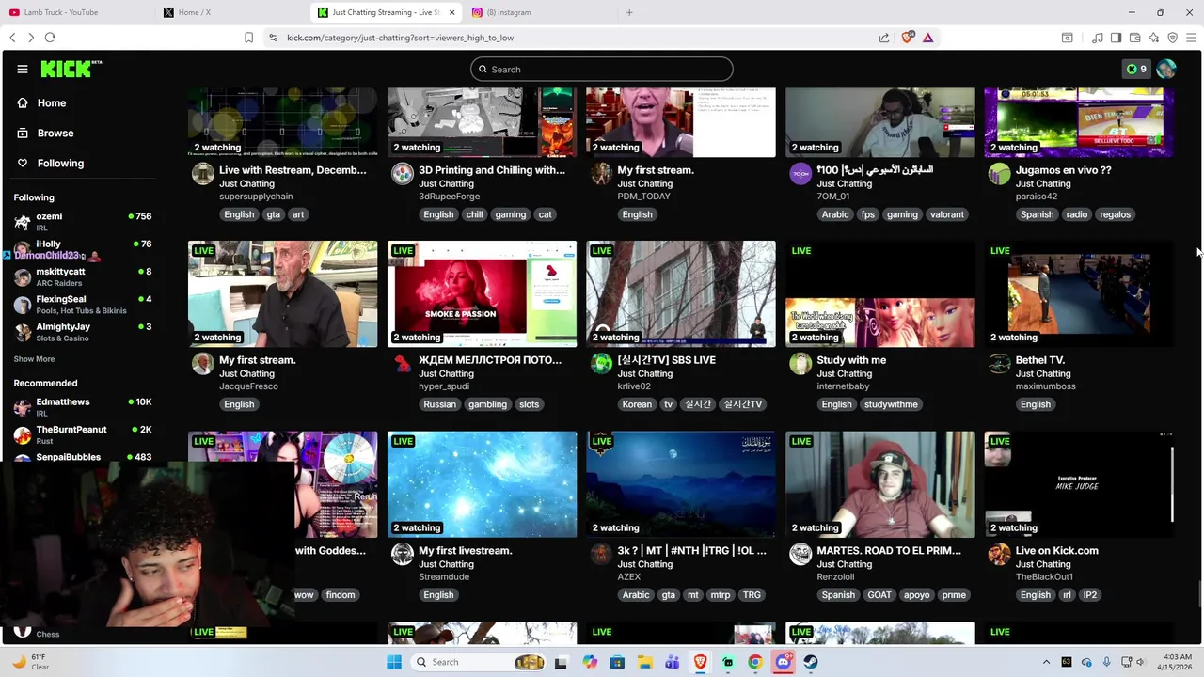The height and width of the screenshot is (677, 1204).
Task: Open SBS LIVE stream thumbnail
Action: point(681,293)
